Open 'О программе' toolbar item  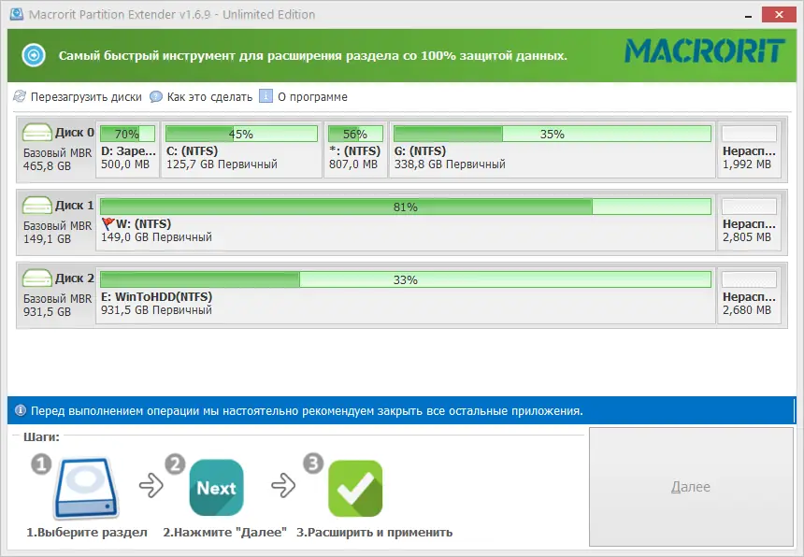pyautogui.click(x=304, y=97)
